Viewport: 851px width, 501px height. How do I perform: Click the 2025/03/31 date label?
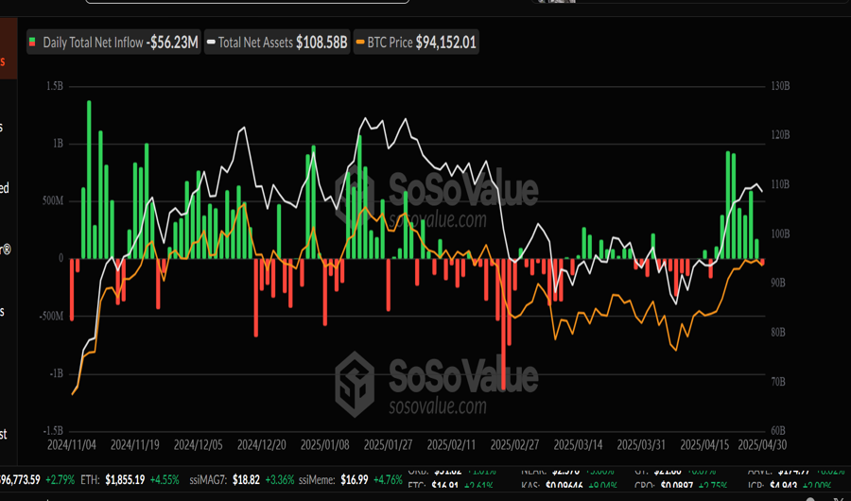click(x=641, y=445)
